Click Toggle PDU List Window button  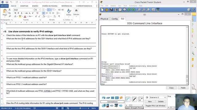click(x=155, y=106)
